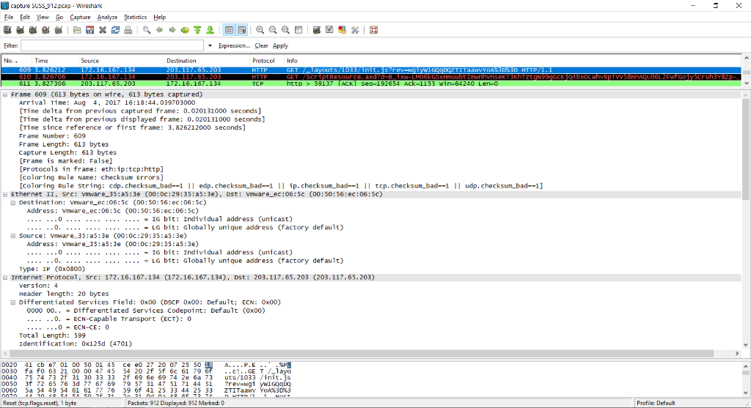751x408 pixels.
Task: Click the Save capture file icon
Action: click(90, 30)
